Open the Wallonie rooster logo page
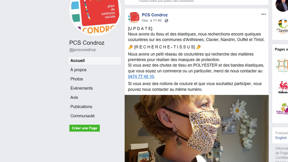The height and width of the screenshot is (162, 288). pyautogui.click(x=283, y=87)
